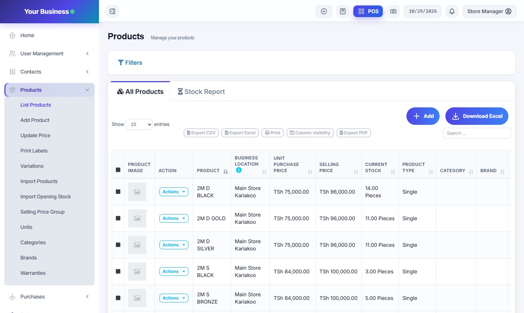Check the 2M D SILVER row checkbox

click(118, 245)
